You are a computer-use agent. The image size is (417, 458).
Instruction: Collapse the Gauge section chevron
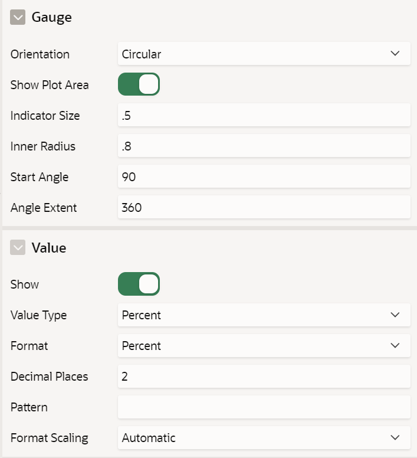point(18,18)
